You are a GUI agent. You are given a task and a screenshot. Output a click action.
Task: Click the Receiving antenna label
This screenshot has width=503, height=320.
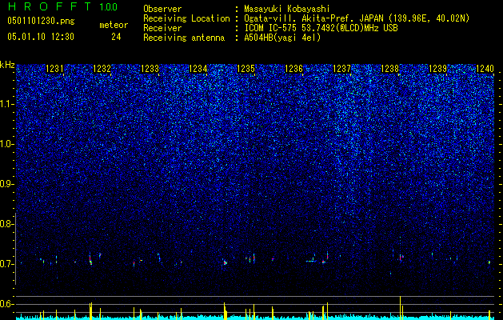point(184,38)
